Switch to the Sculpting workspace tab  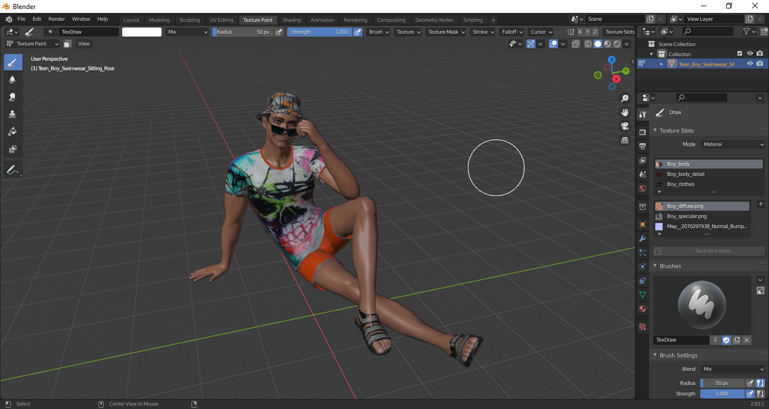190,20
